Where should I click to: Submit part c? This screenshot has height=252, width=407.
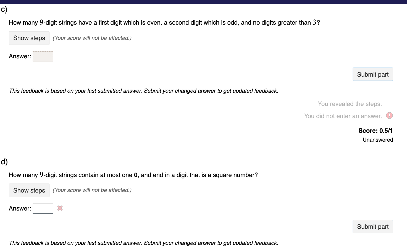coord(372,74)
